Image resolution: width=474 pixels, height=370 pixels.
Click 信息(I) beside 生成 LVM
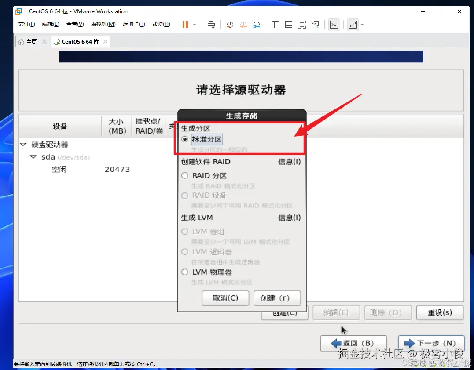point(289,218)
